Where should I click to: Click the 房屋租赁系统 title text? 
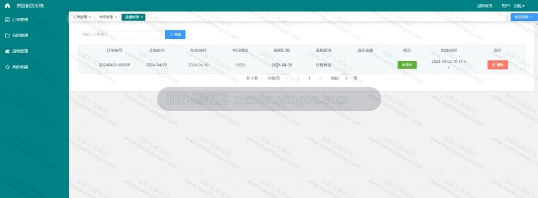click(x=30, y=6)
